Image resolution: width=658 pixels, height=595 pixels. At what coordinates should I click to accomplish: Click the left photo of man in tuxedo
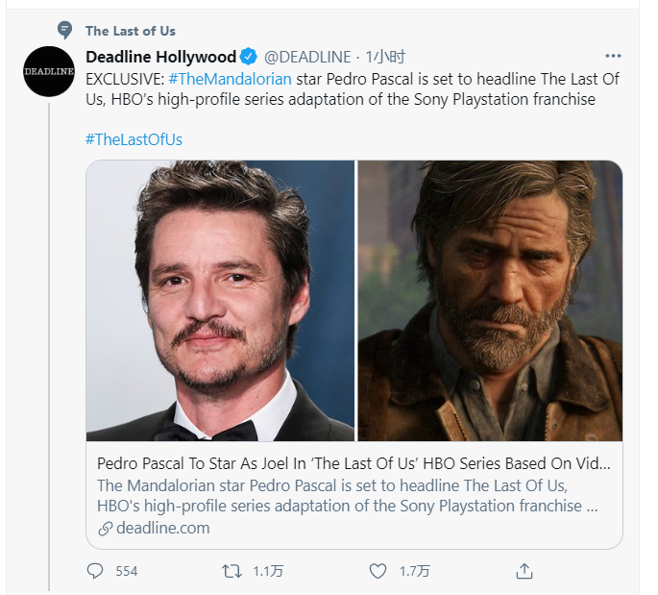[x=221, y=300]
